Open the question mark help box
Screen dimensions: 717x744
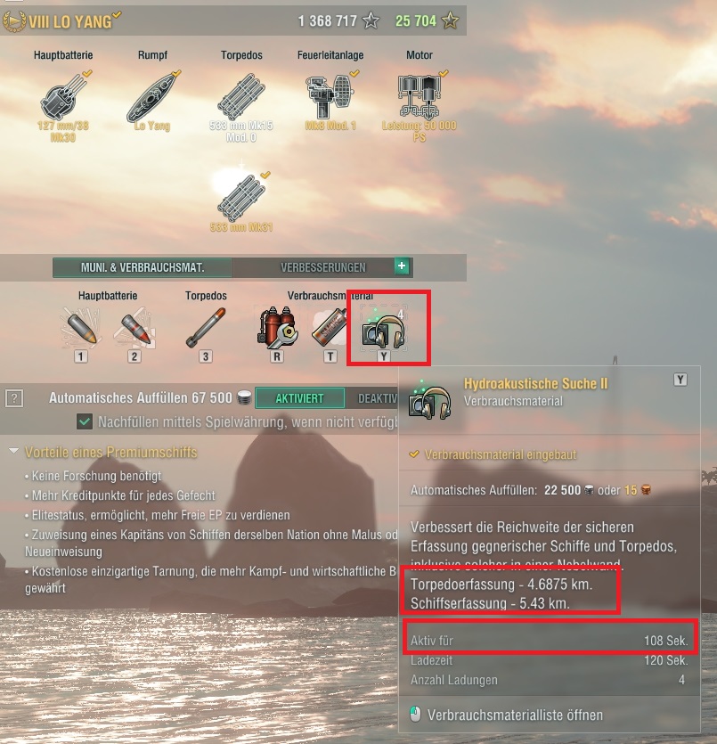[x=14, y=398]
